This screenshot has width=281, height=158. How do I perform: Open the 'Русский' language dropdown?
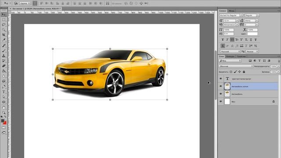[x=230, y=51]
